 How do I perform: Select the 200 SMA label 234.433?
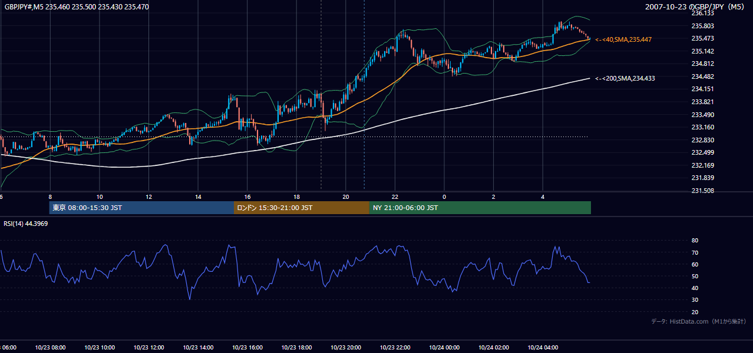(x=625, y=78)
